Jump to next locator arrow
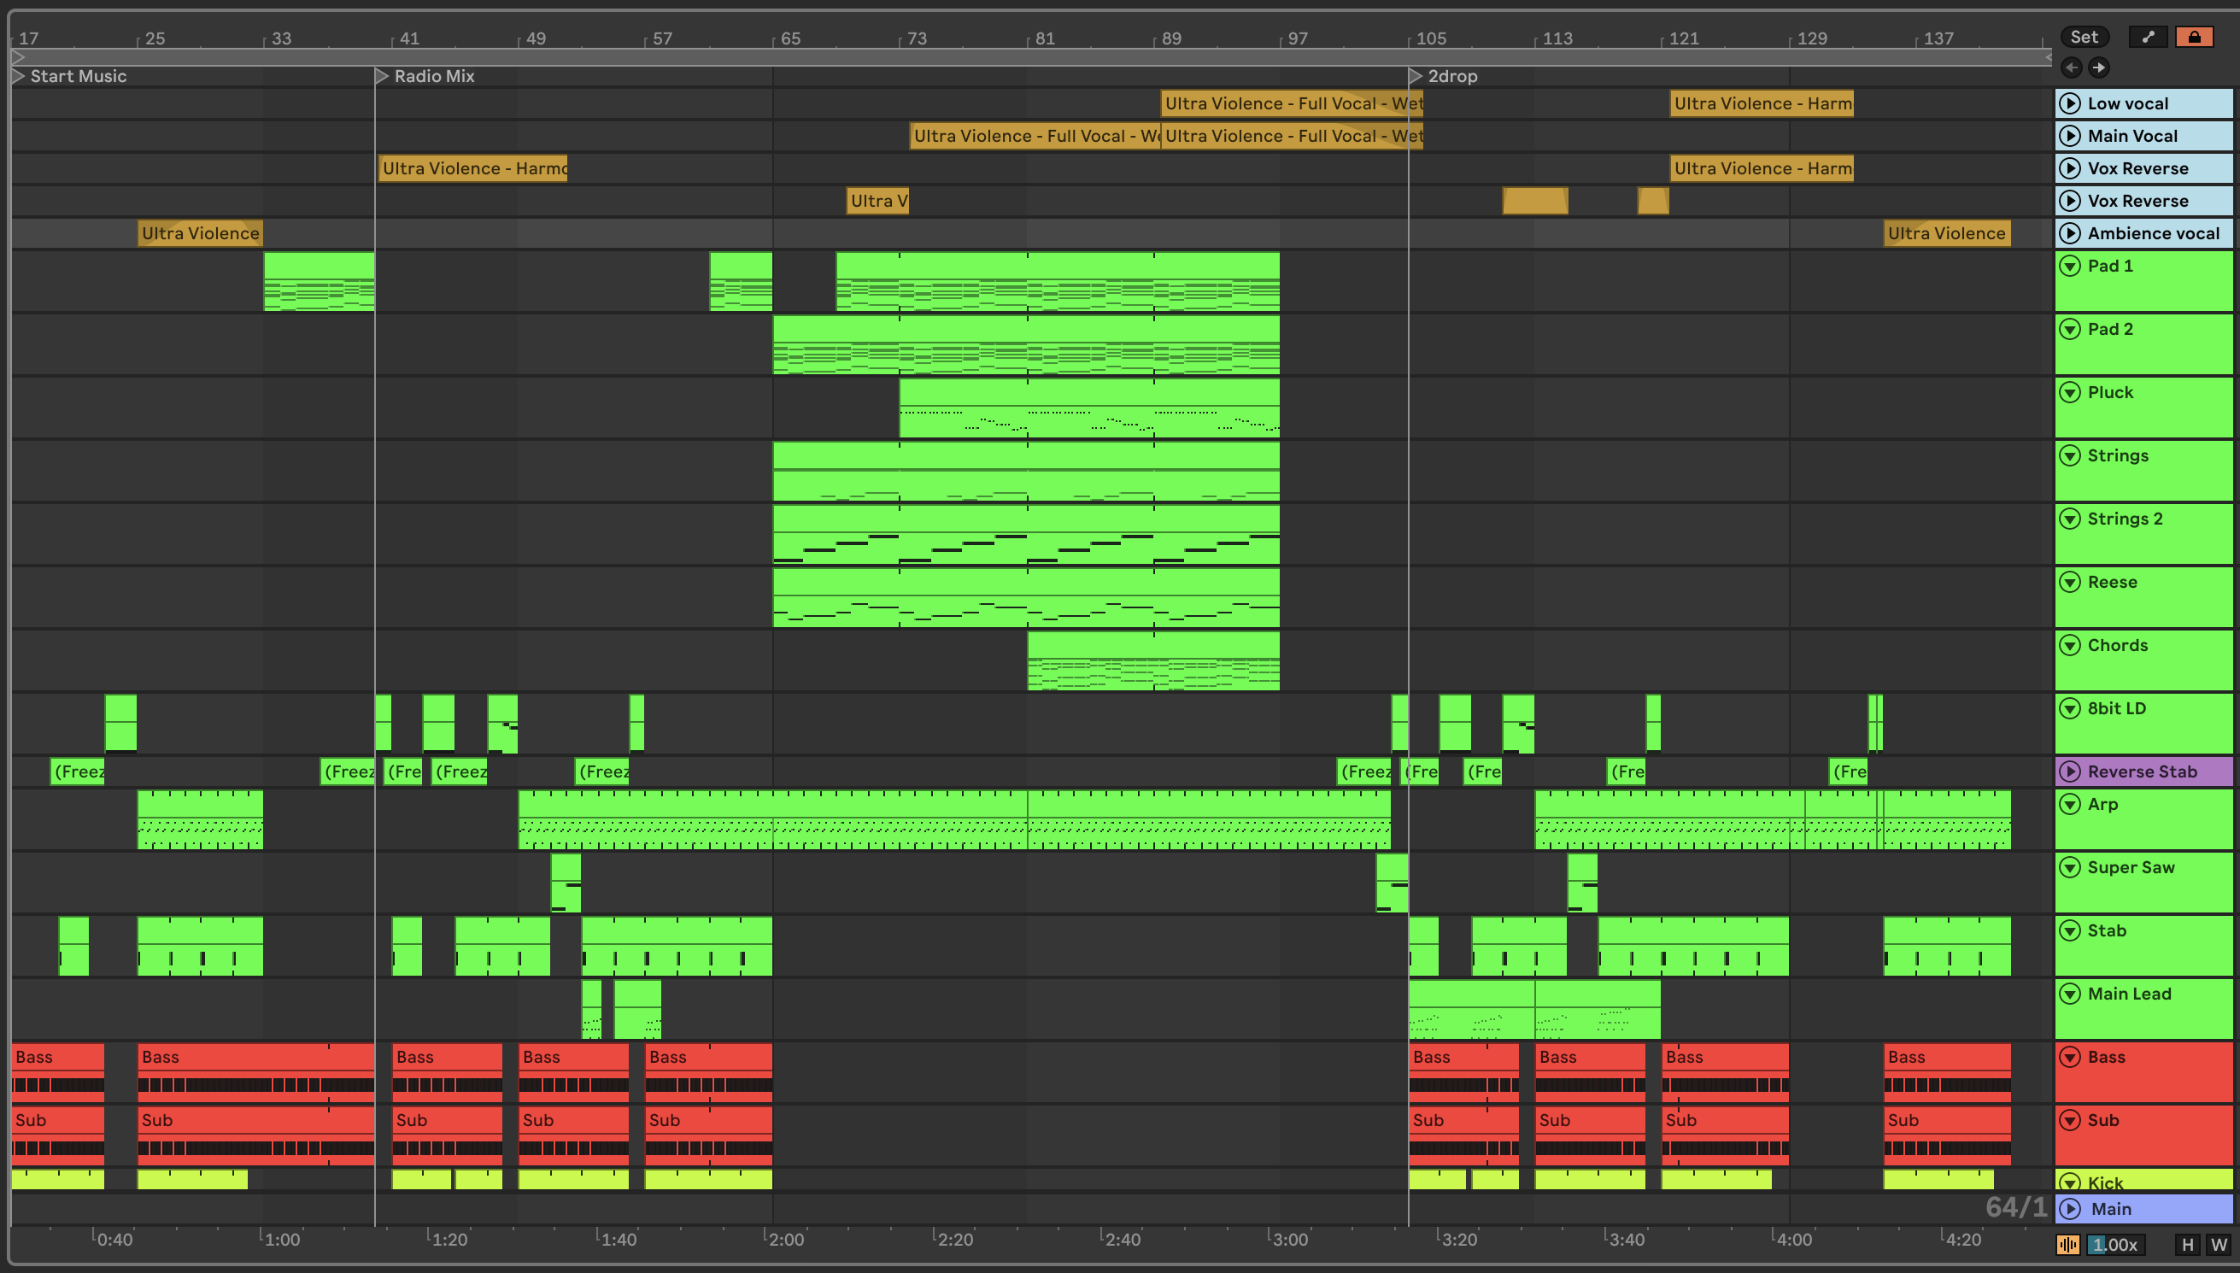The height and width of the screenshot is (1273, 2240). coord(2098,67)
